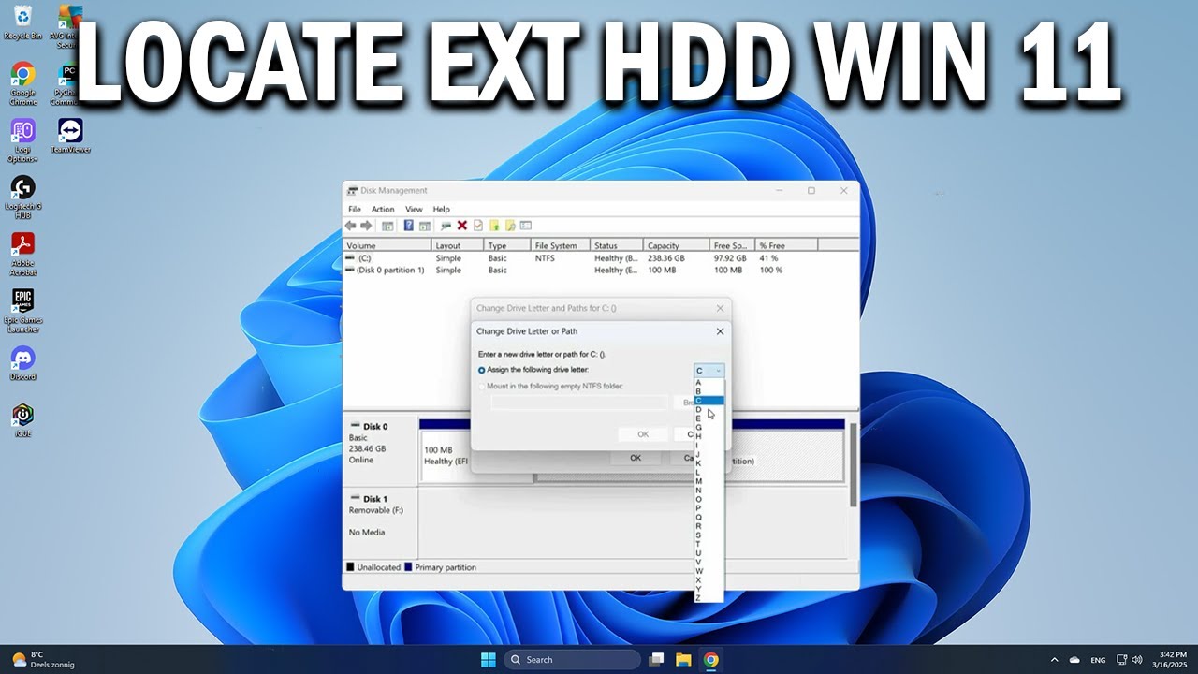Select the (C:) volume row
The height and width of the screenshot is (674, 1198).
(601, 258)
